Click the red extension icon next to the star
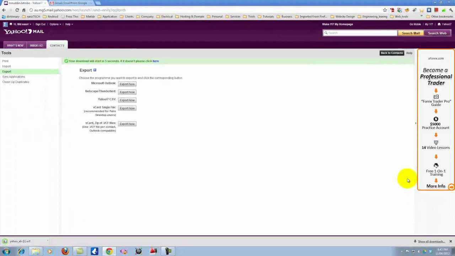The height and width of the screenshot is (256, 455). (392, 10)
